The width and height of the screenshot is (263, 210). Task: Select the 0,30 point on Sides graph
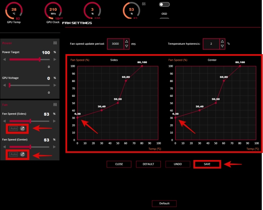pyautogui.click(x=77, y=118)
